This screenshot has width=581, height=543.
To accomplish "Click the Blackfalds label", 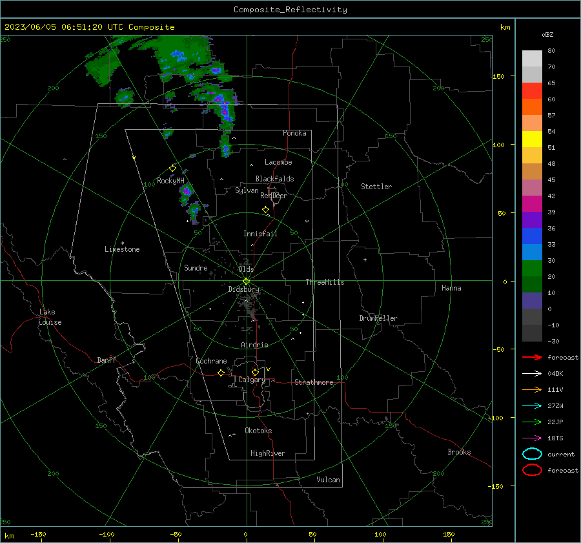I will pyautogui.click(x=274, y=179).
